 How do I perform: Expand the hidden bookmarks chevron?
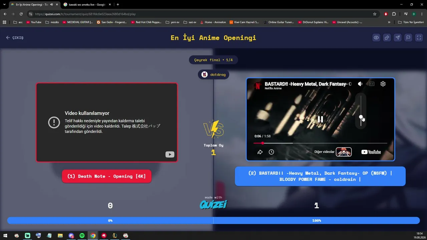[x=389, y=22]
